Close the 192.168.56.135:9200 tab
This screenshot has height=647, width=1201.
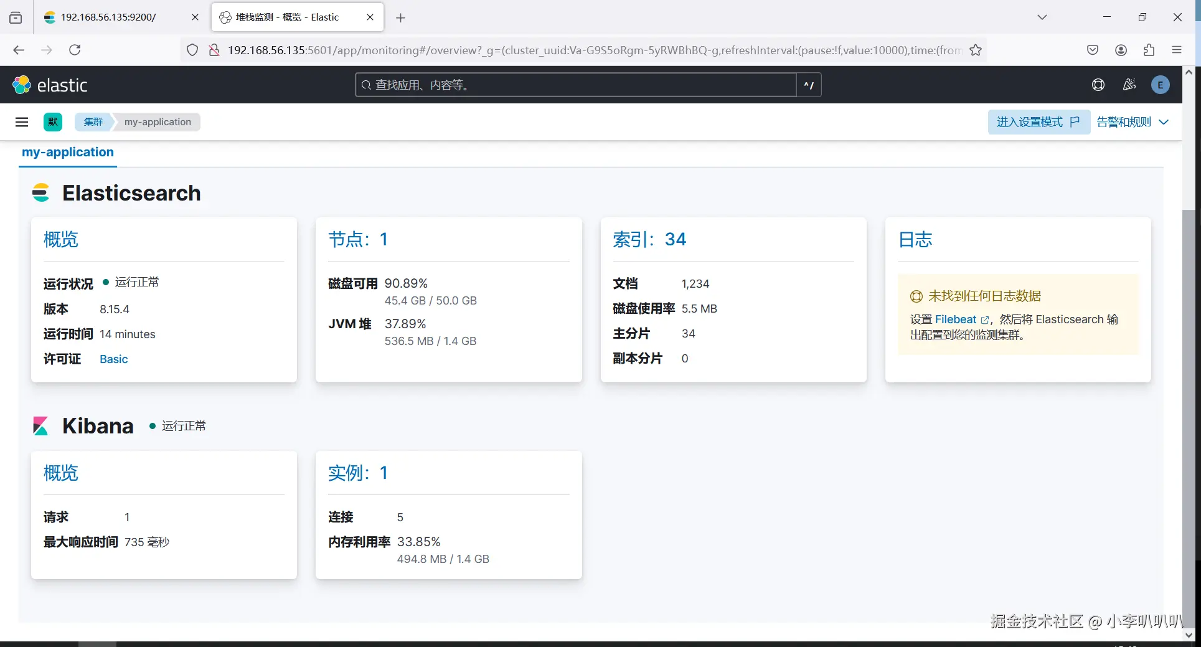coord(195,17)
